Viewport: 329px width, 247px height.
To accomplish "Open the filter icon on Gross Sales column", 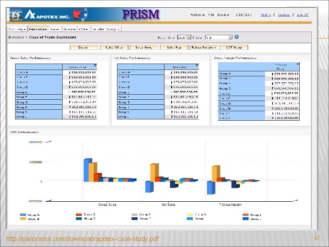I will [x=95, y=66].
